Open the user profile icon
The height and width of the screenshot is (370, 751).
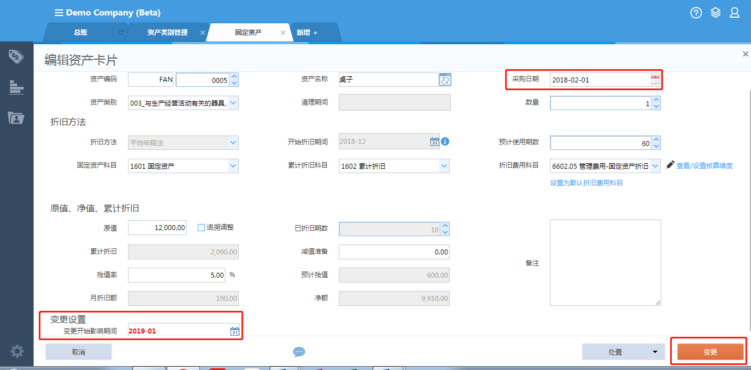[734, 13]
